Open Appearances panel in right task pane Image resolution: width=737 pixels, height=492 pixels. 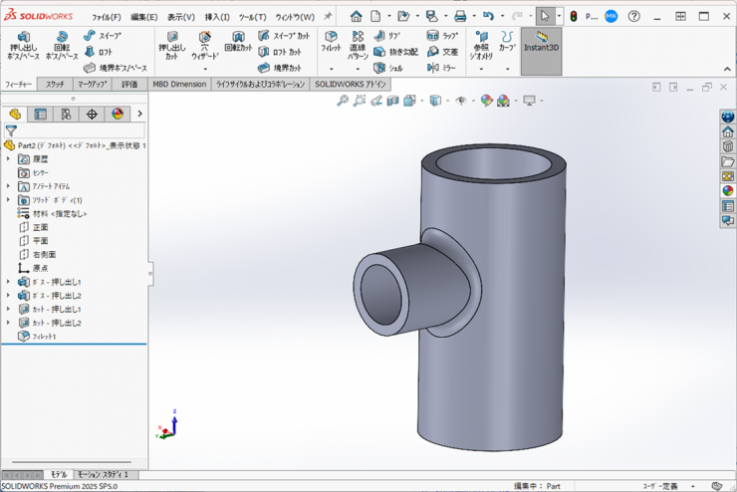pos(728,191)
